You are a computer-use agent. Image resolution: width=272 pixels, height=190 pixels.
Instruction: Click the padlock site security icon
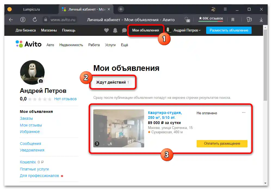(46, 20)
